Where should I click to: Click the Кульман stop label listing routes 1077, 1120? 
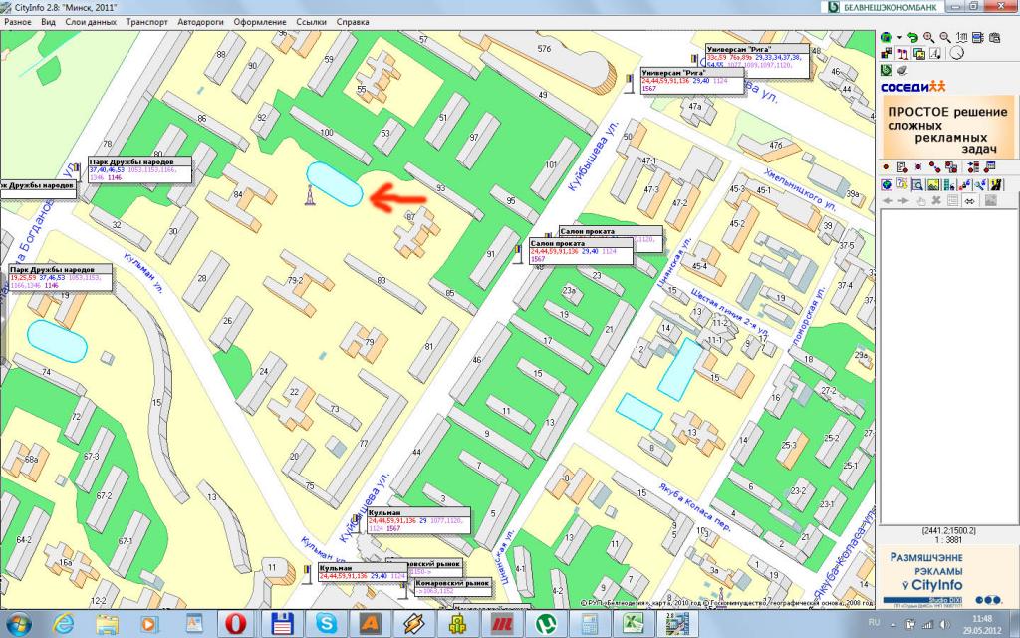pyautogui.click(x=418, y=521)
